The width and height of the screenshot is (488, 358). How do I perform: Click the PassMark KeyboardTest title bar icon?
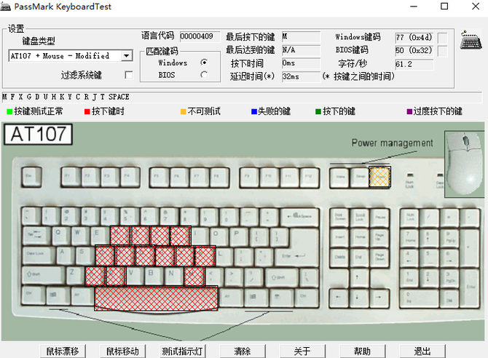[6, 7]
